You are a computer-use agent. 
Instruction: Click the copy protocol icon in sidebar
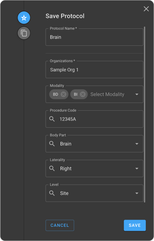pyautogui.click(x=24, y=33)
